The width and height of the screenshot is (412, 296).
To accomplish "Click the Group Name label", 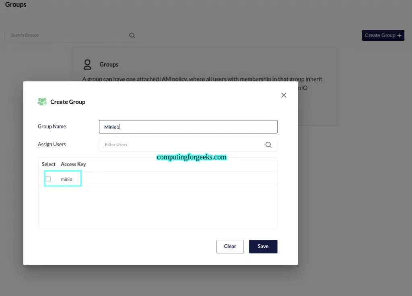I will click(52, 127).
